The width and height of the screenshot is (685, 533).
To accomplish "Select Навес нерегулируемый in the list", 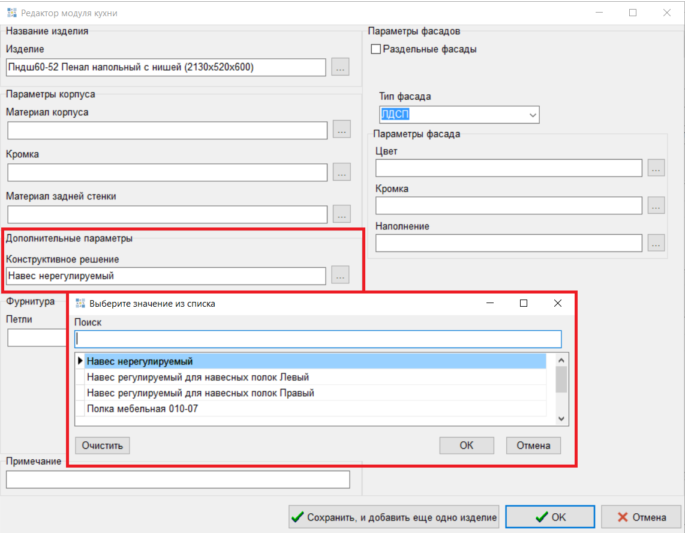I will coord(316,361).
